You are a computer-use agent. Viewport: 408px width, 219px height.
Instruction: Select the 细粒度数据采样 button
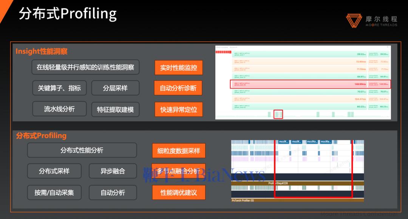[x=179, y=151]
